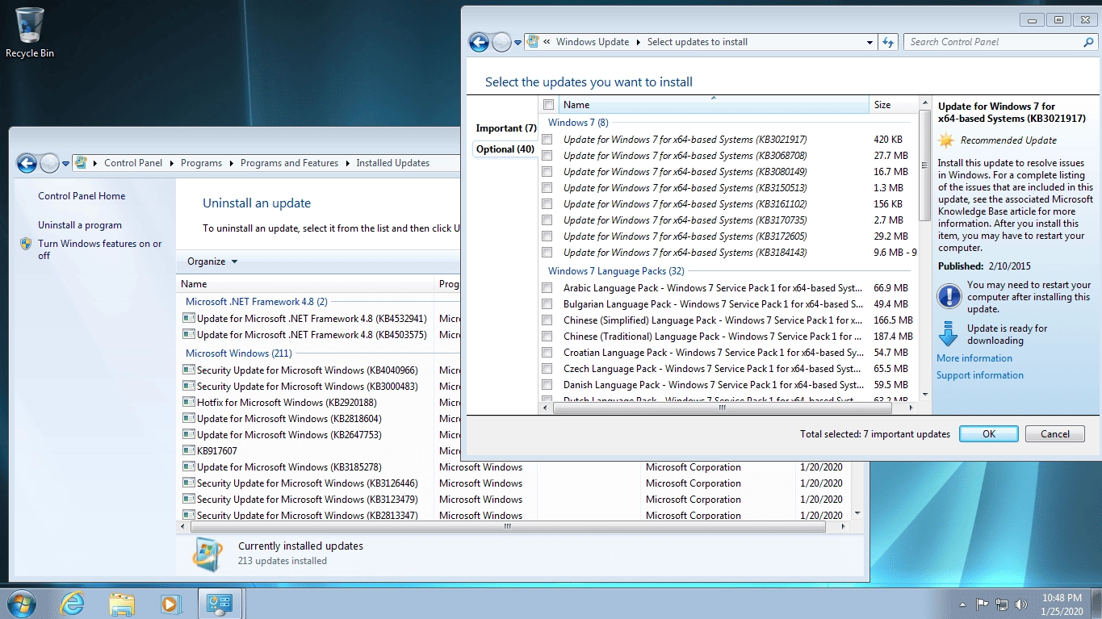The width and height of the screenshot is (1102, 619).
Task: Go forward in the Installed Updates window
Action: click(x=49, y=163)
